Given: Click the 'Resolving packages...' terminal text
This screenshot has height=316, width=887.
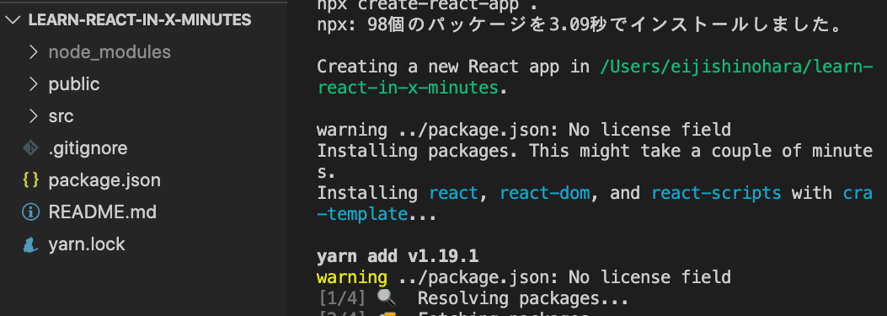Looking at the screenshot, I should coord(523,298).
